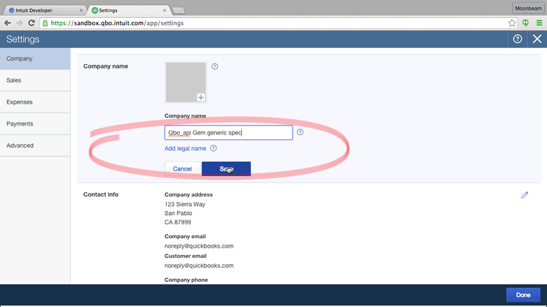Click the San Pablo address line

point(178,214)
